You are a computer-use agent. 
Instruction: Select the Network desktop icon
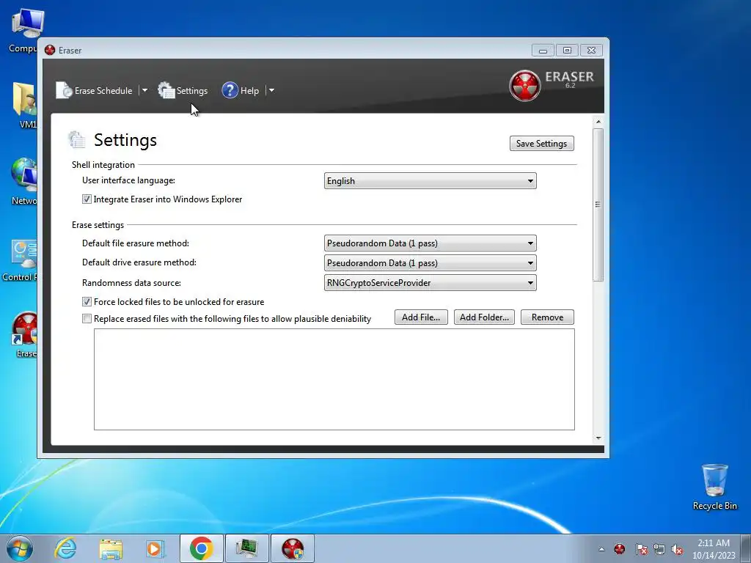(x=24, y=182)
